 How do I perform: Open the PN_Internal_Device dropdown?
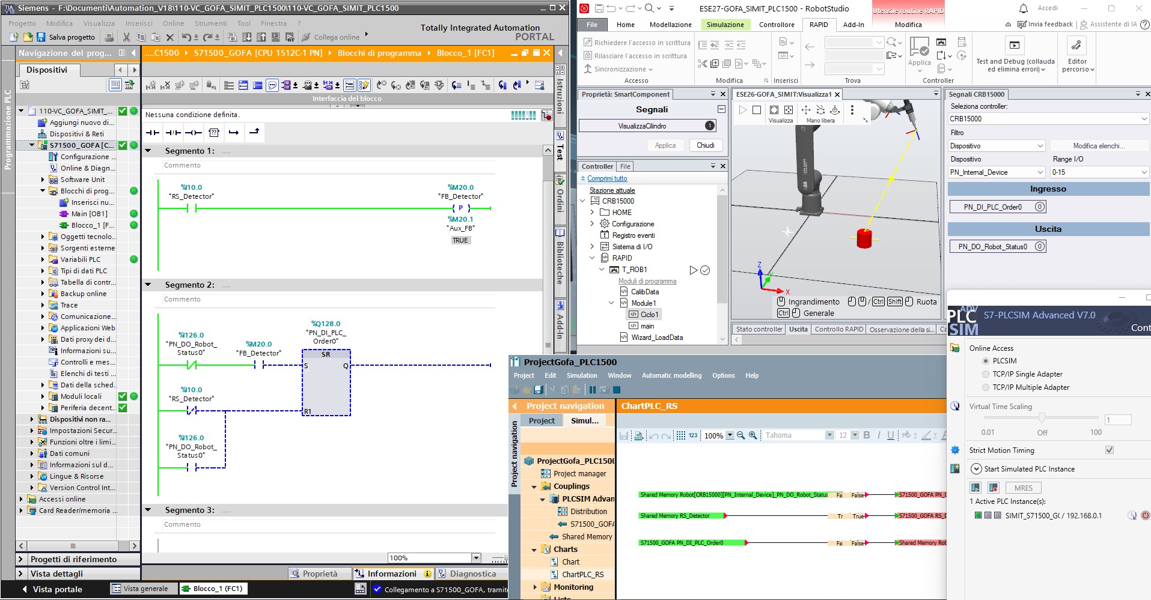997,172
